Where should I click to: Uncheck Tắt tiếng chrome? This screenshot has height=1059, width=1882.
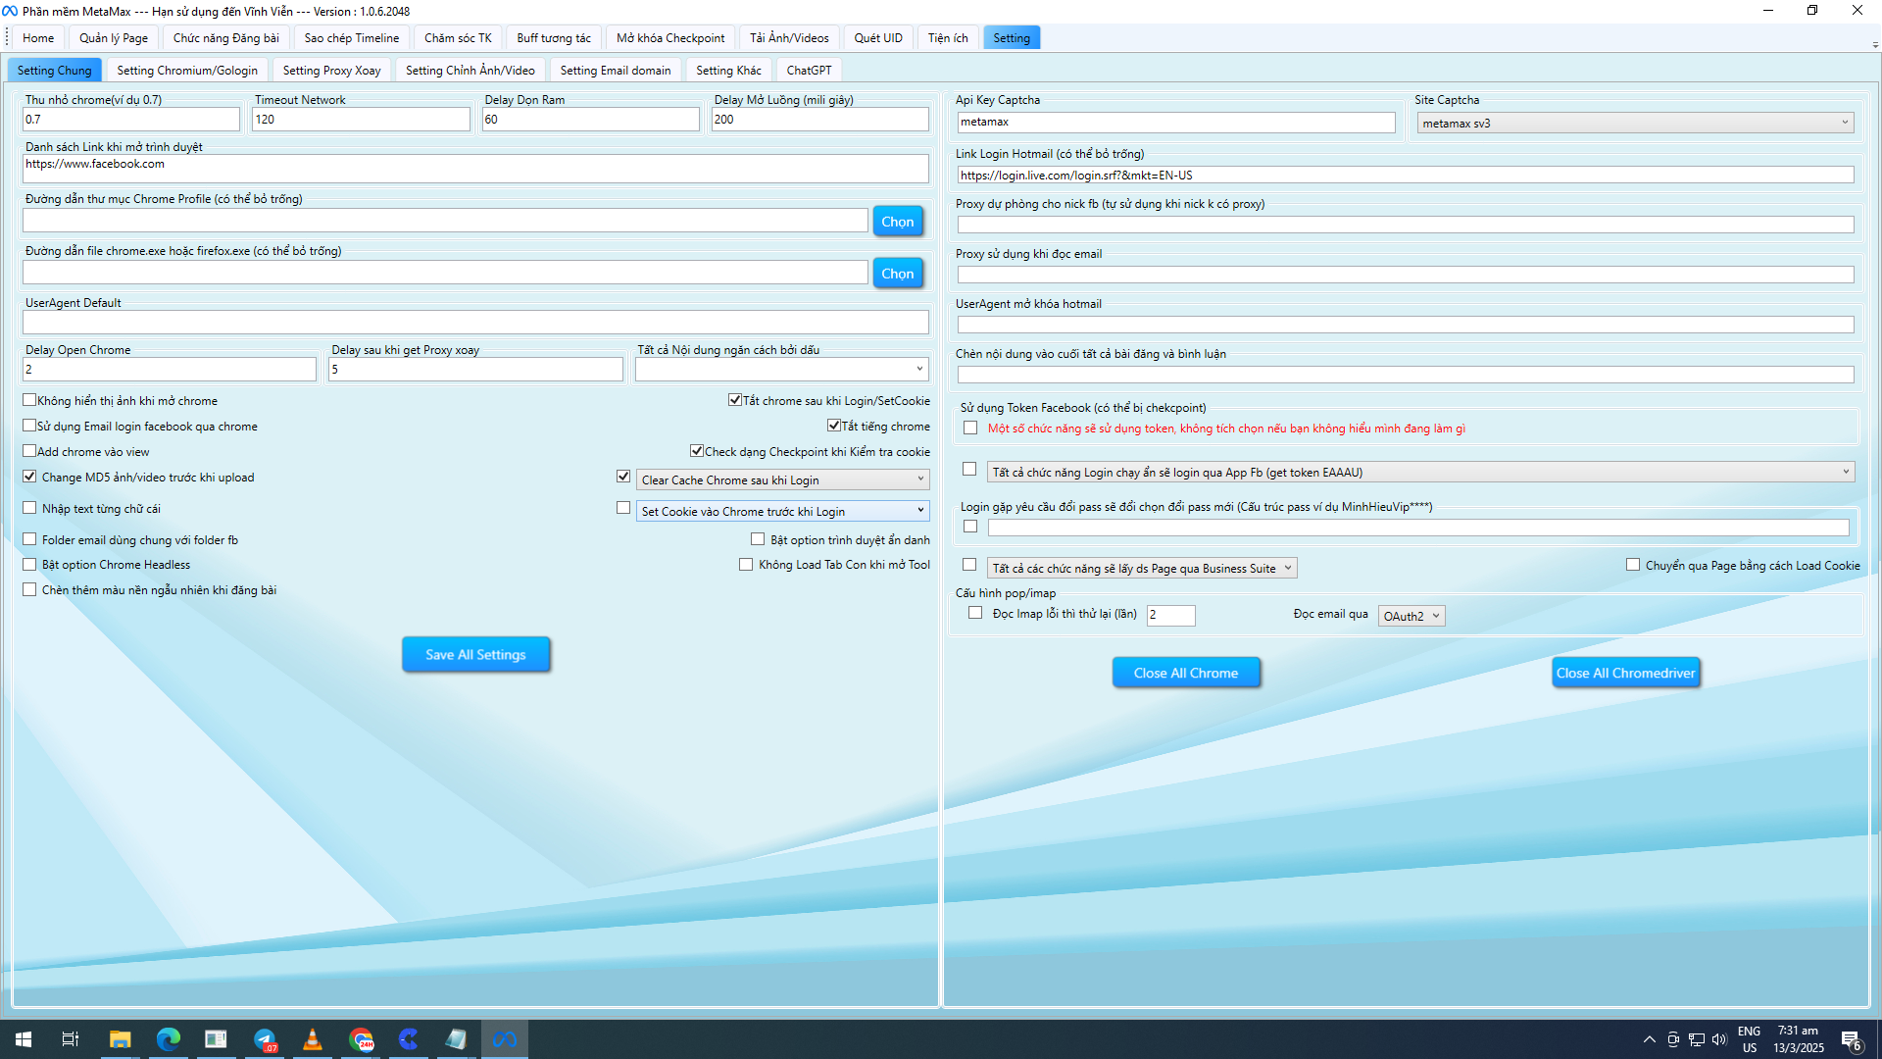click(x=834, y=426)
